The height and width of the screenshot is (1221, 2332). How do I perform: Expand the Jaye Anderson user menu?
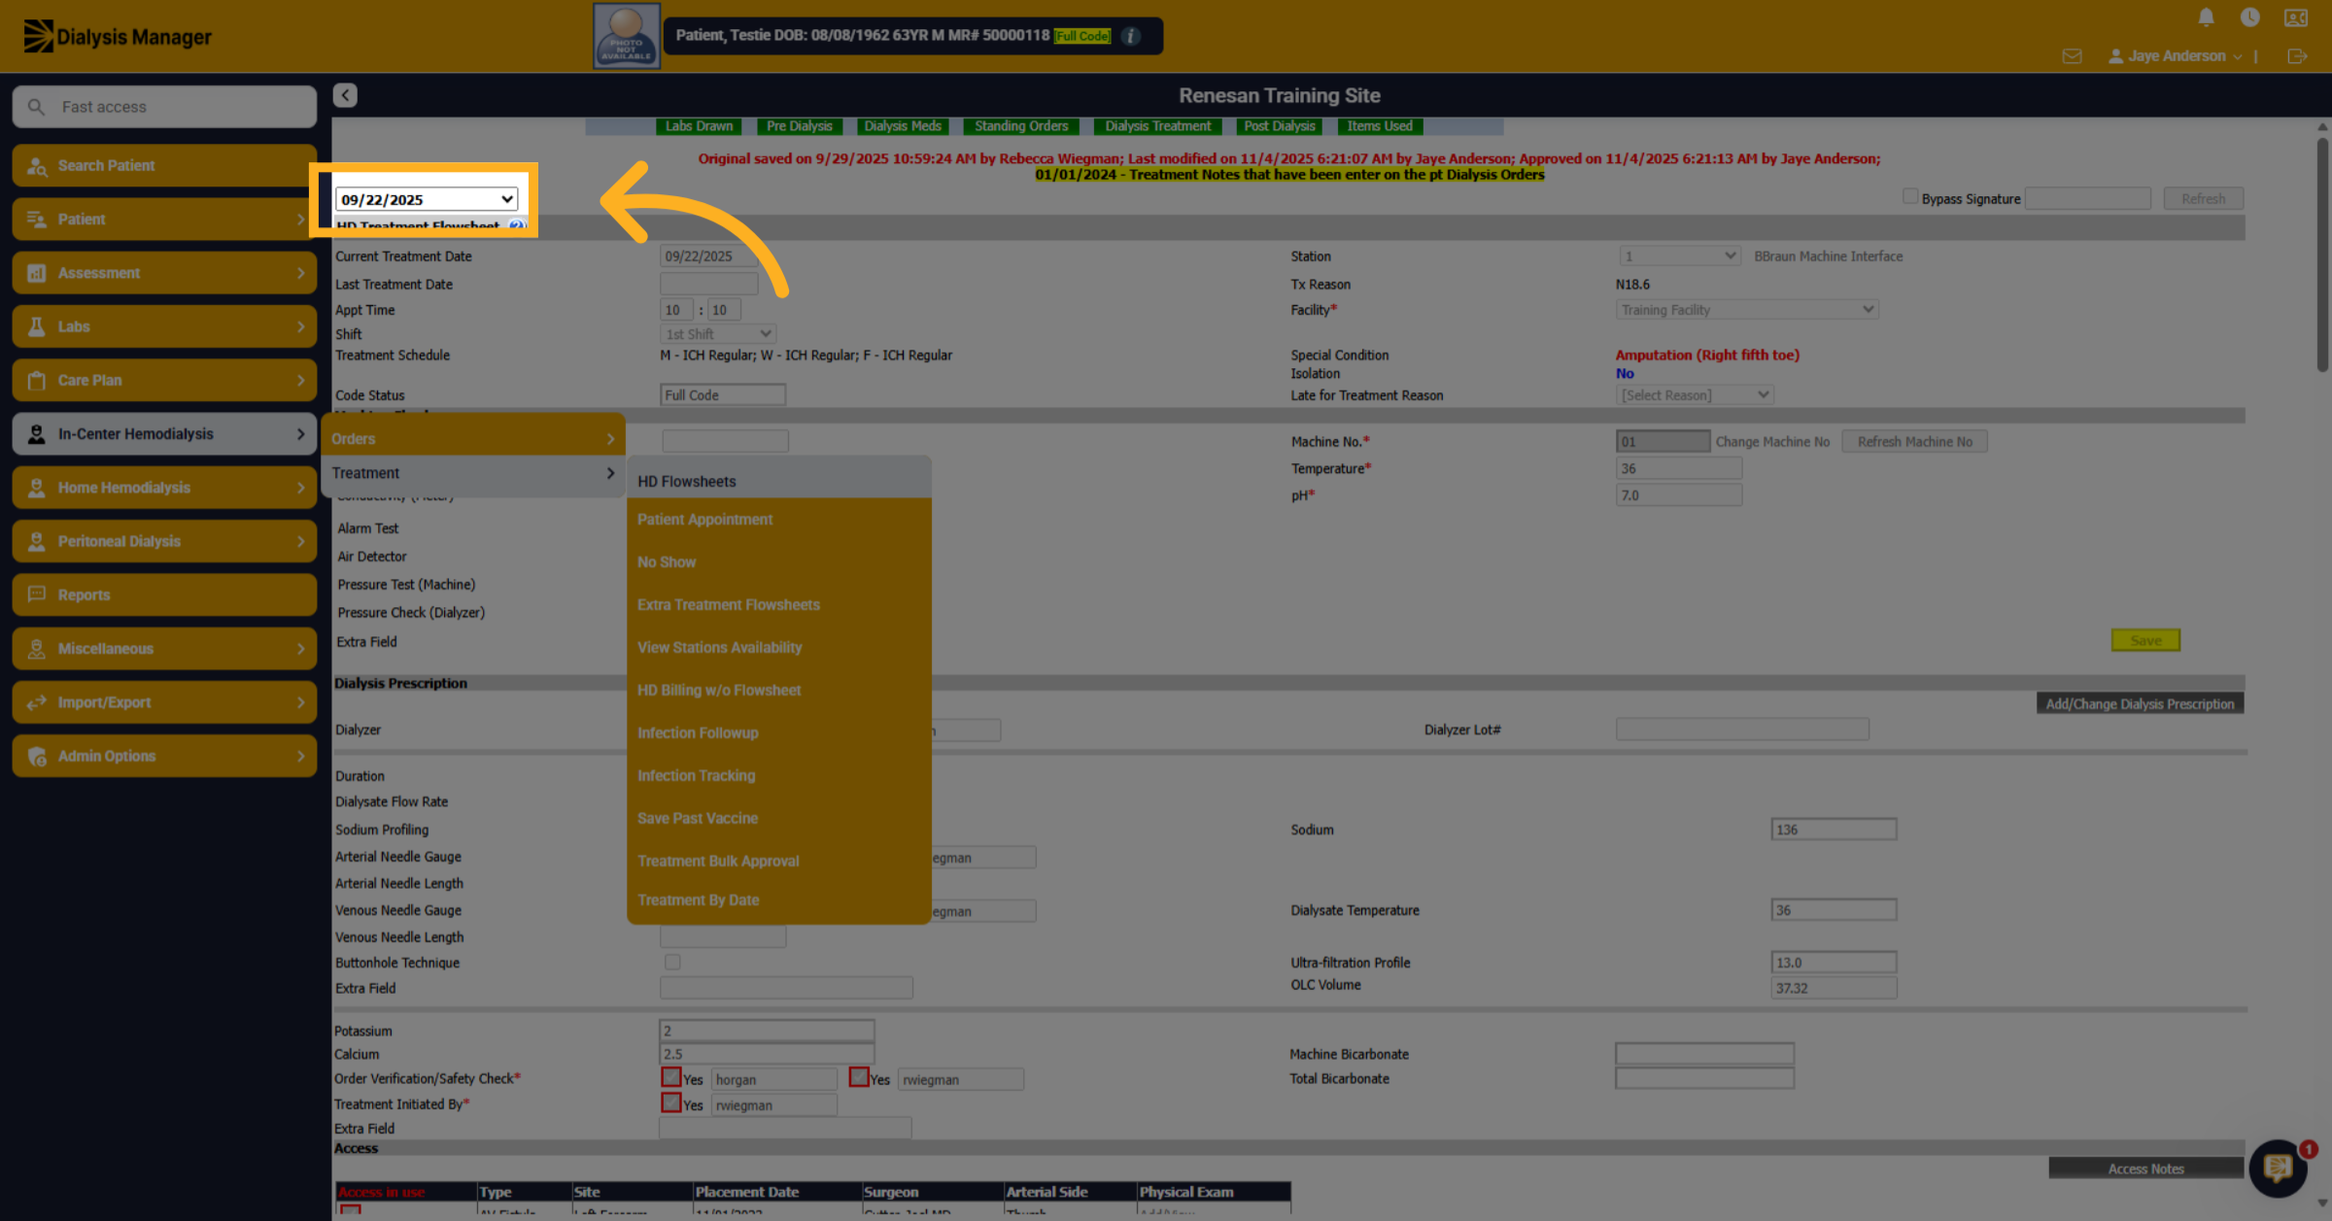(2175, 56)
